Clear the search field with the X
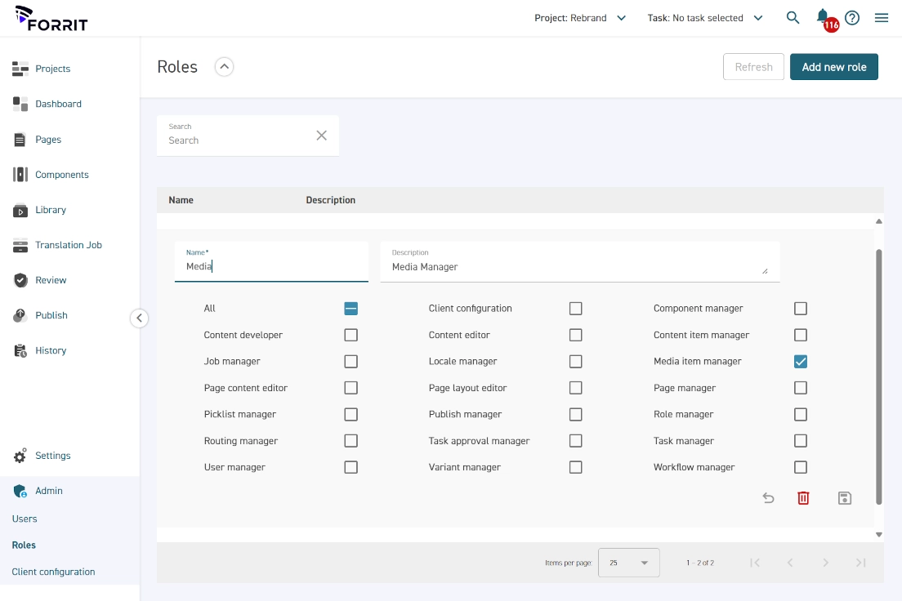Viewport: 902px width, 601px height. (x=319, y=135)
